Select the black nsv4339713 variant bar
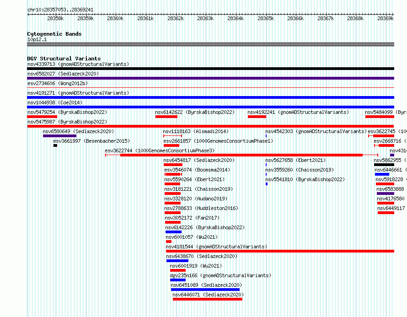 coord(210,69)
